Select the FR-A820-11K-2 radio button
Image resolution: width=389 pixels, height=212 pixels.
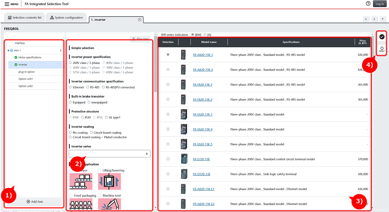coord(168,70)
